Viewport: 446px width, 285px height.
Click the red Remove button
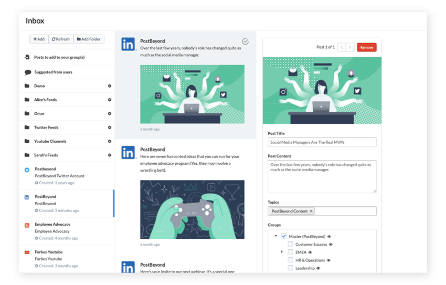point(367,47)
